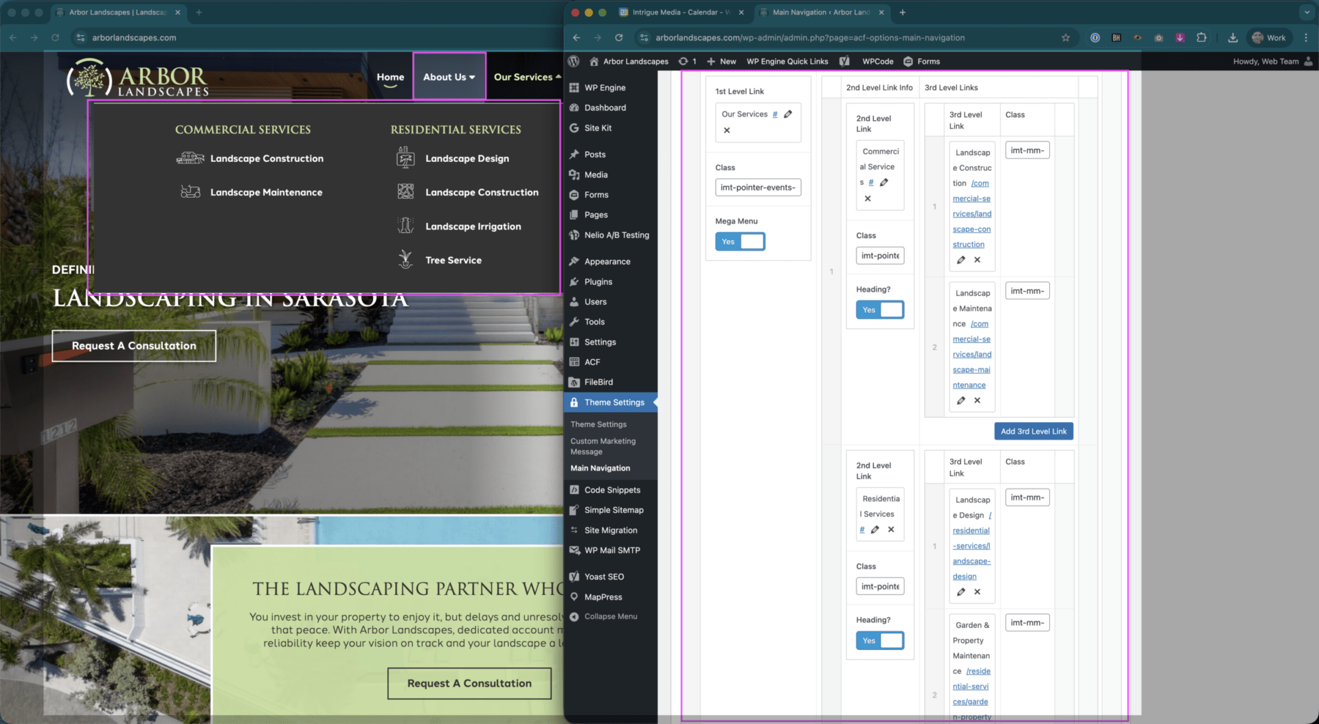This screenshot has width=1319, height=724.
Task: Open Plugins in the admin sidebar
Action: [x=598, y=282]
